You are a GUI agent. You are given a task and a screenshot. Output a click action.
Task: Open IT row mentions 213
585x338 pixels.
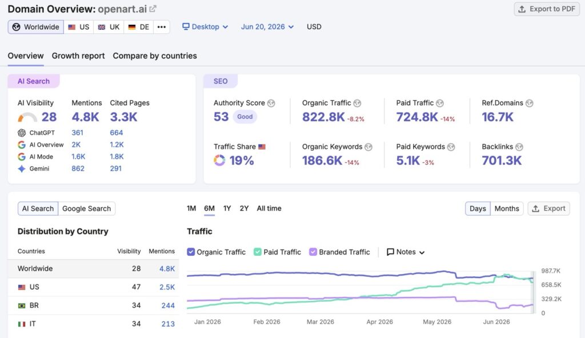pyautogui.click(x=168, y=324)
